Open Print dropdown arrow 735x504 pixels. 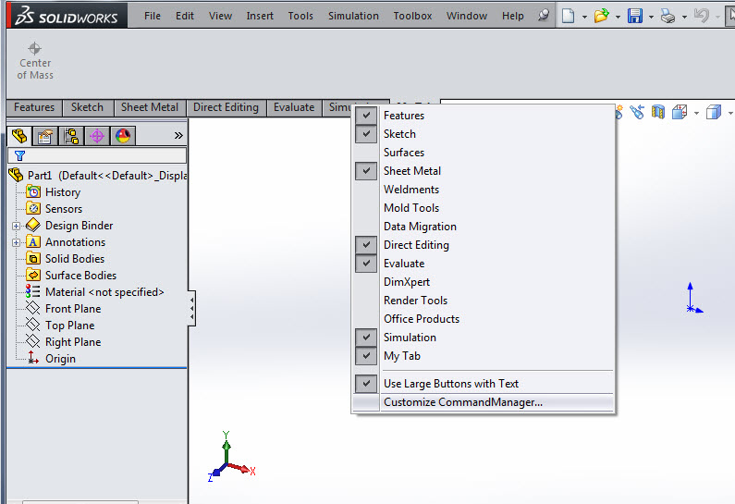tap(684, 17)
